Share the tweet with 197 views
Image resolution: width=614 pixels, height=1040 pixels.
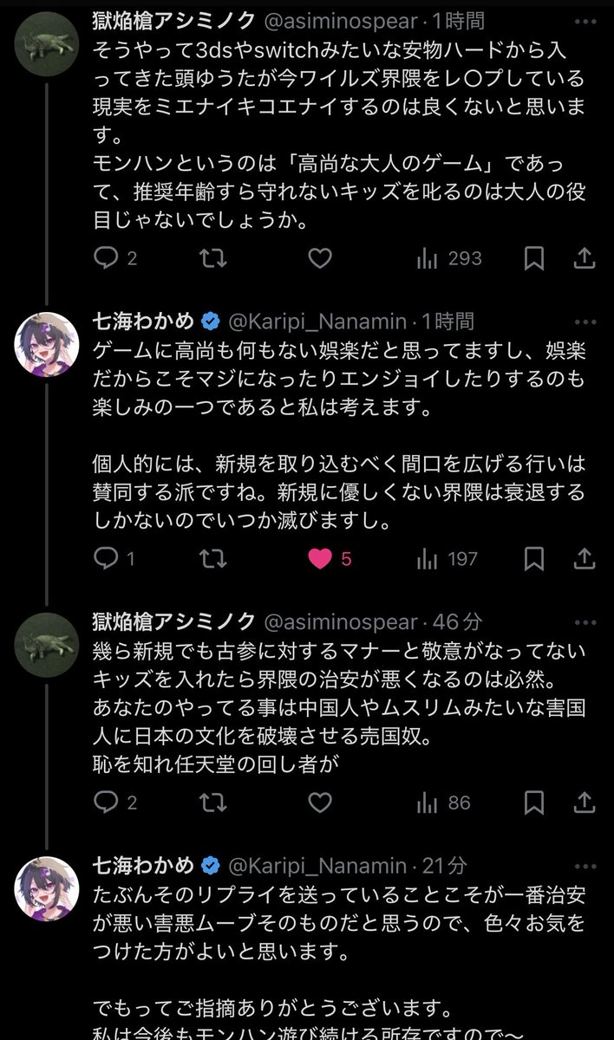(x=585, y=559)
